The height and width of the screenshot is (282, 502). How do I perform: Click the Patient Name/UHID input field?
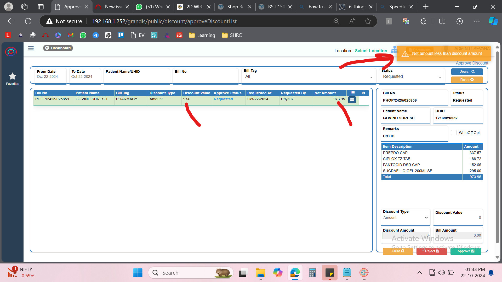coord(136,78)
